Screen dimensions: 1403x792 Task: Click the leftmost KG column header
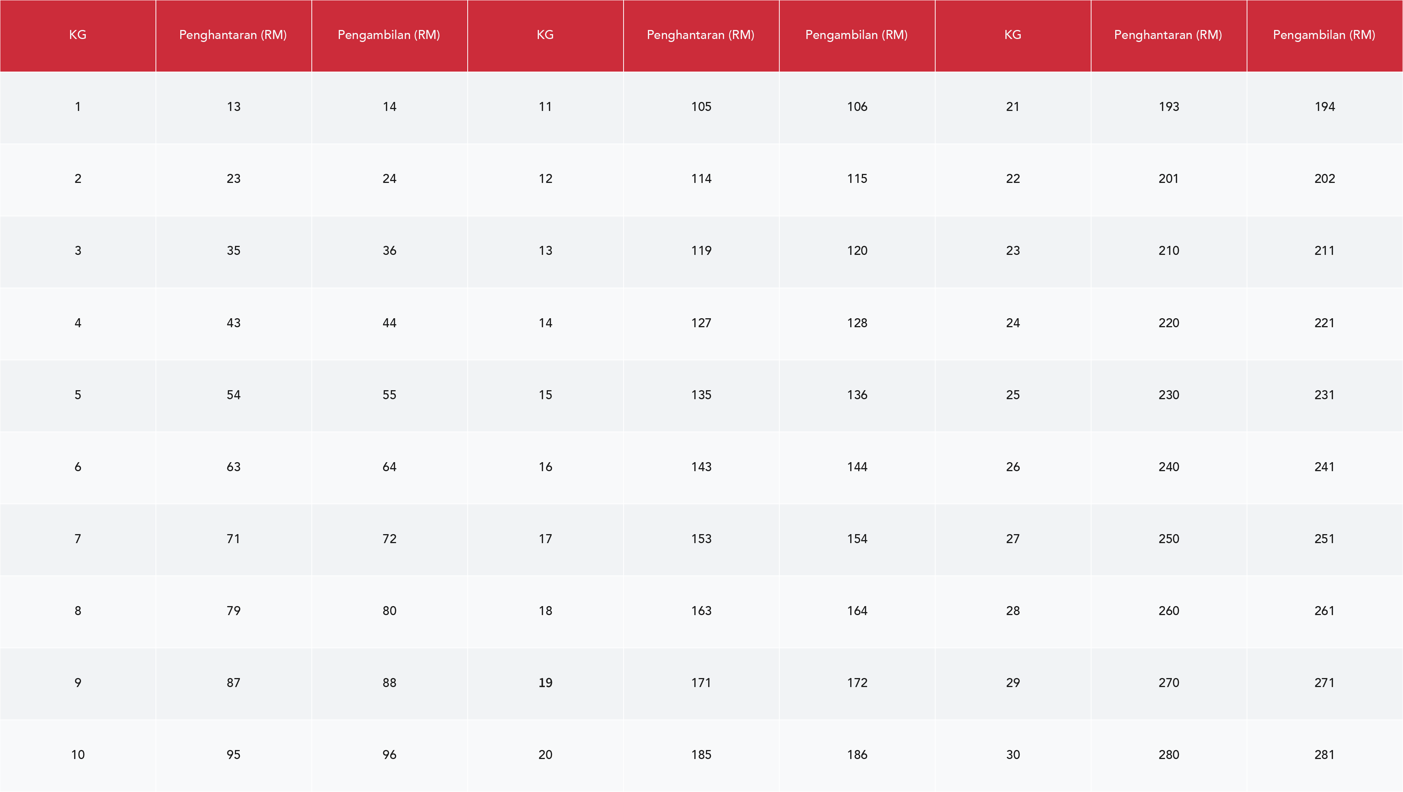point(78,35)
